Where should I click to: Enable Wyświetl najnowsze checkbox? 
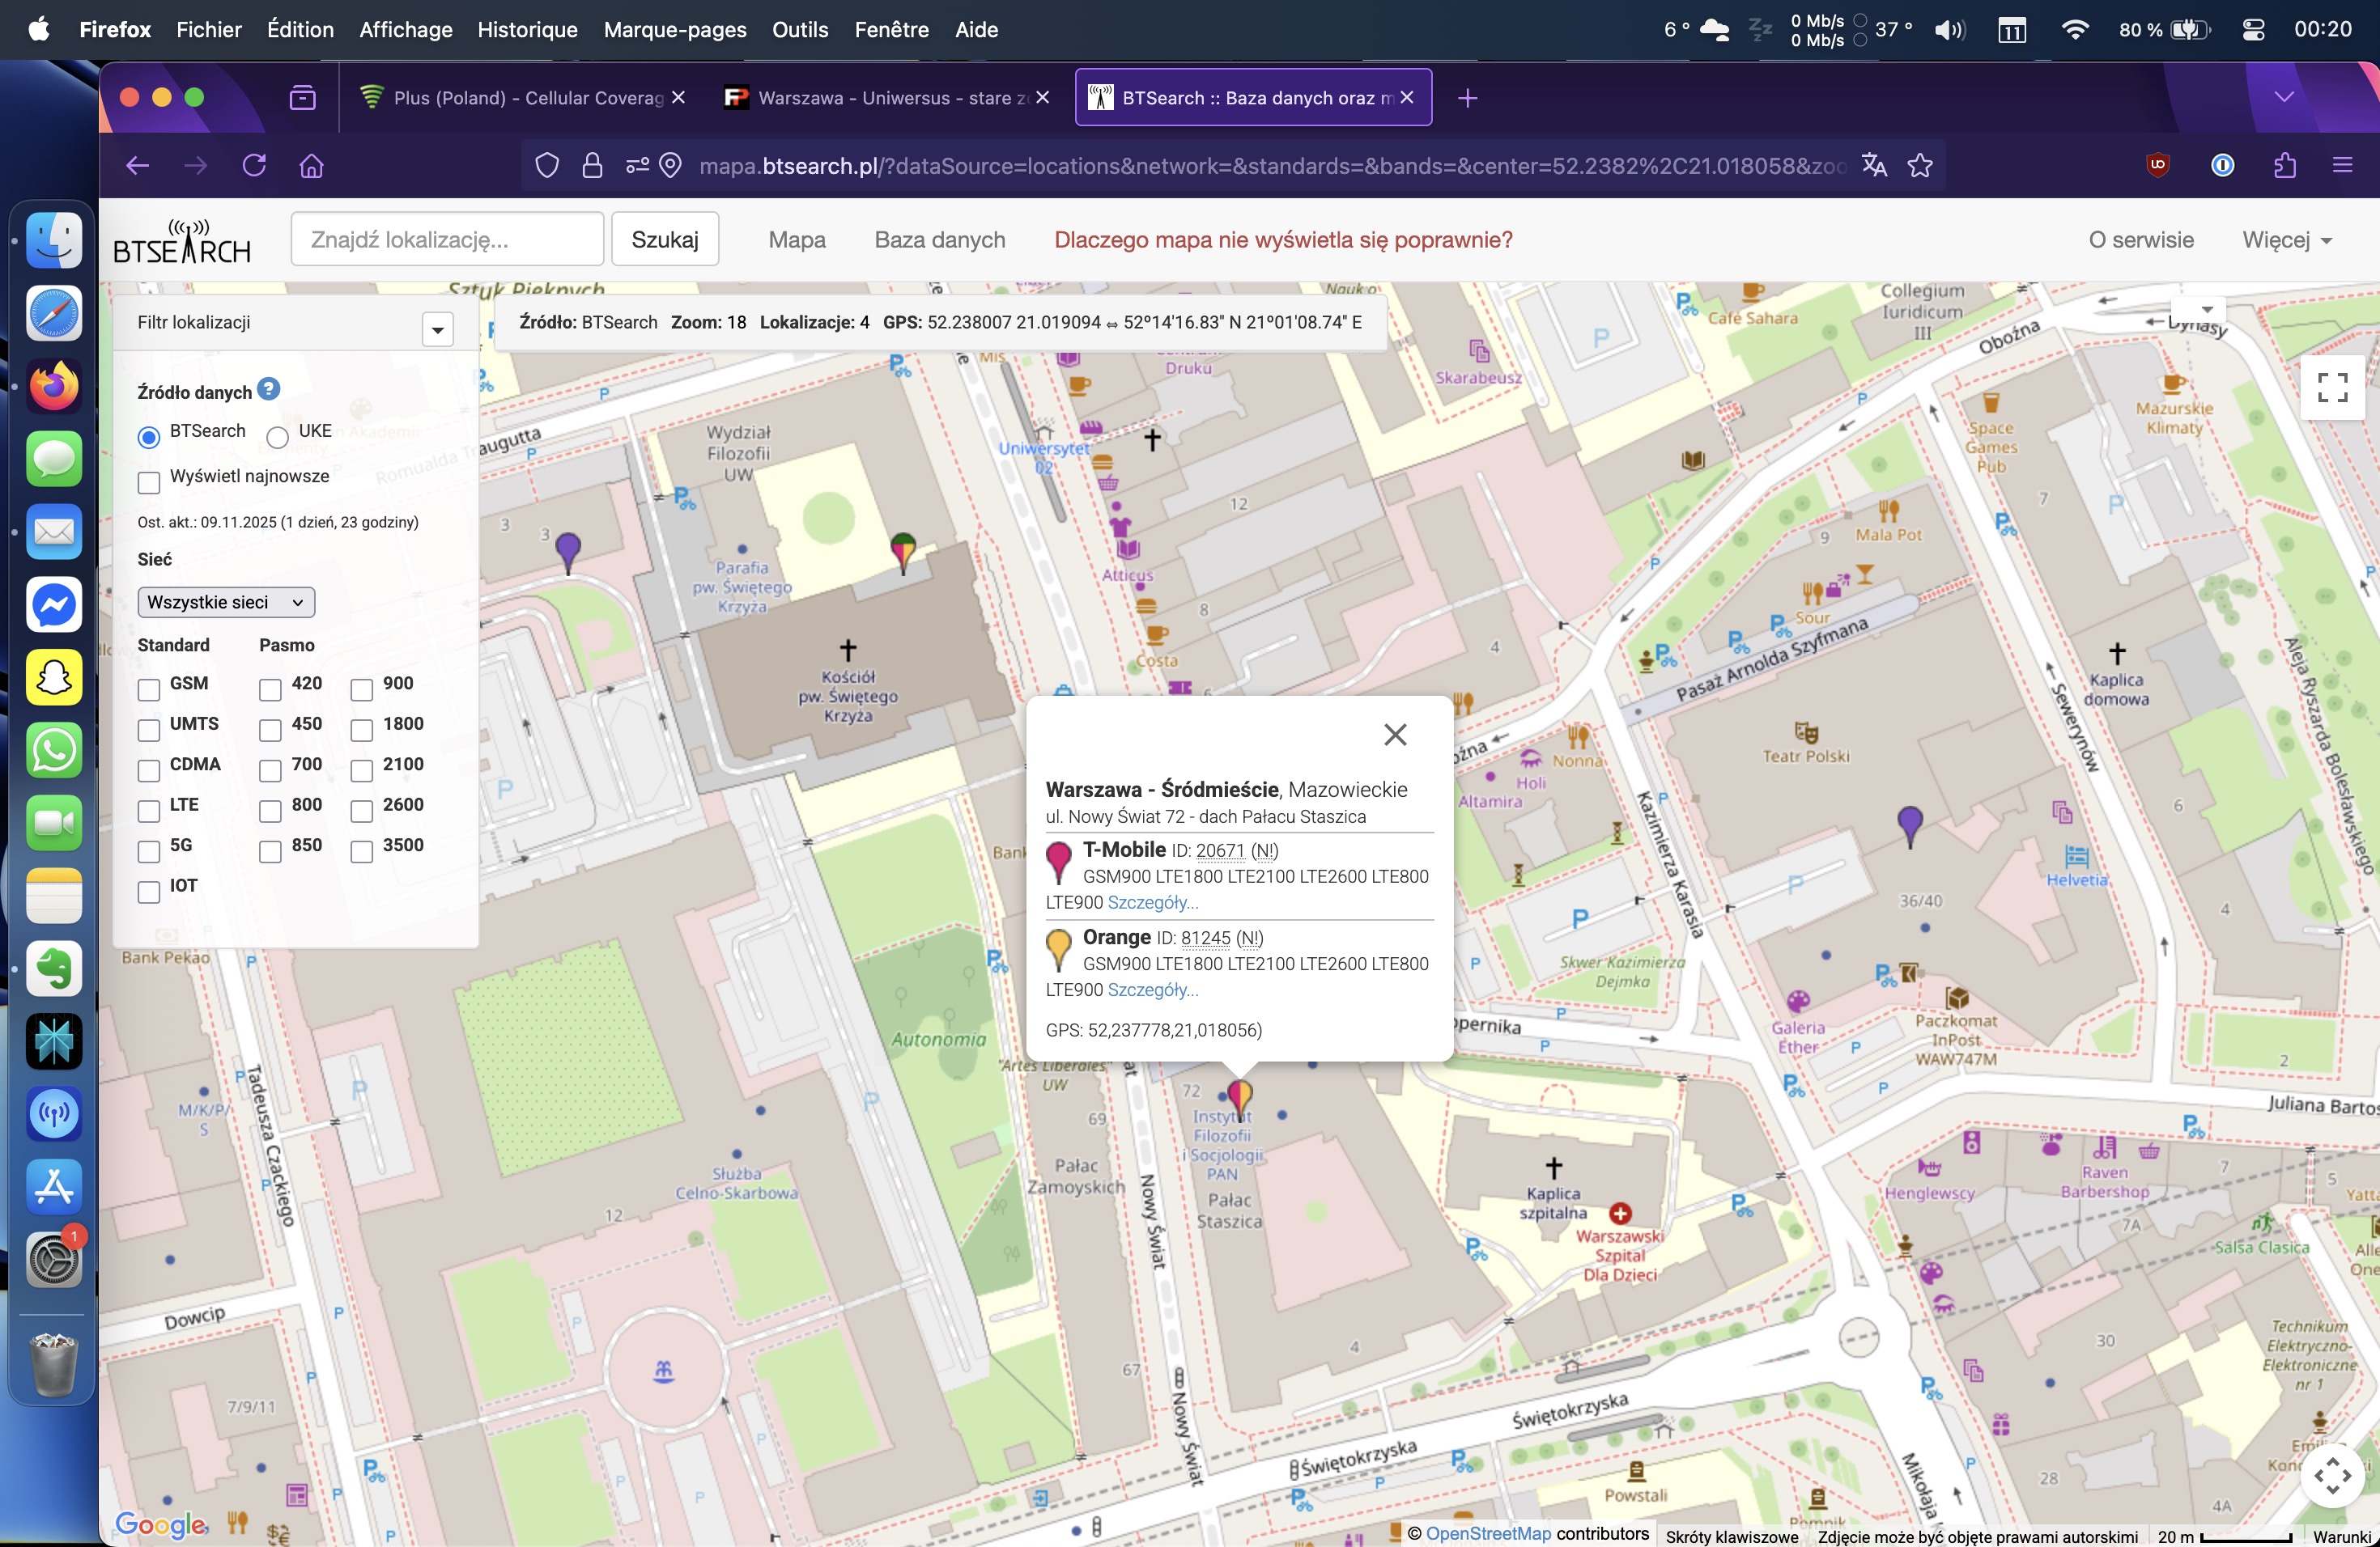click(149, 483)
